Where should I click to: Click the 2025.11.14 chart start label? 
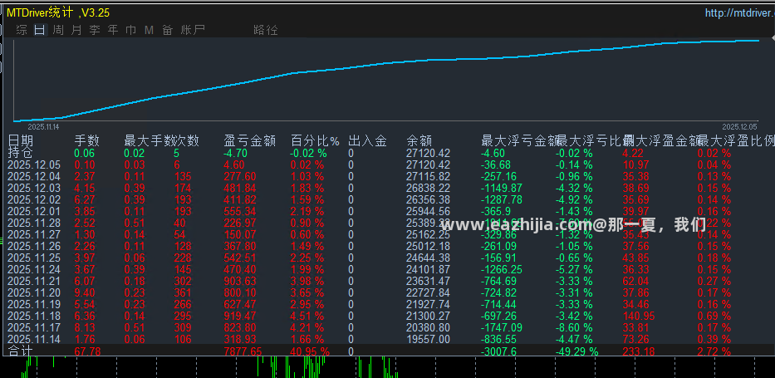pyautogui.click(x=43, y=127)
